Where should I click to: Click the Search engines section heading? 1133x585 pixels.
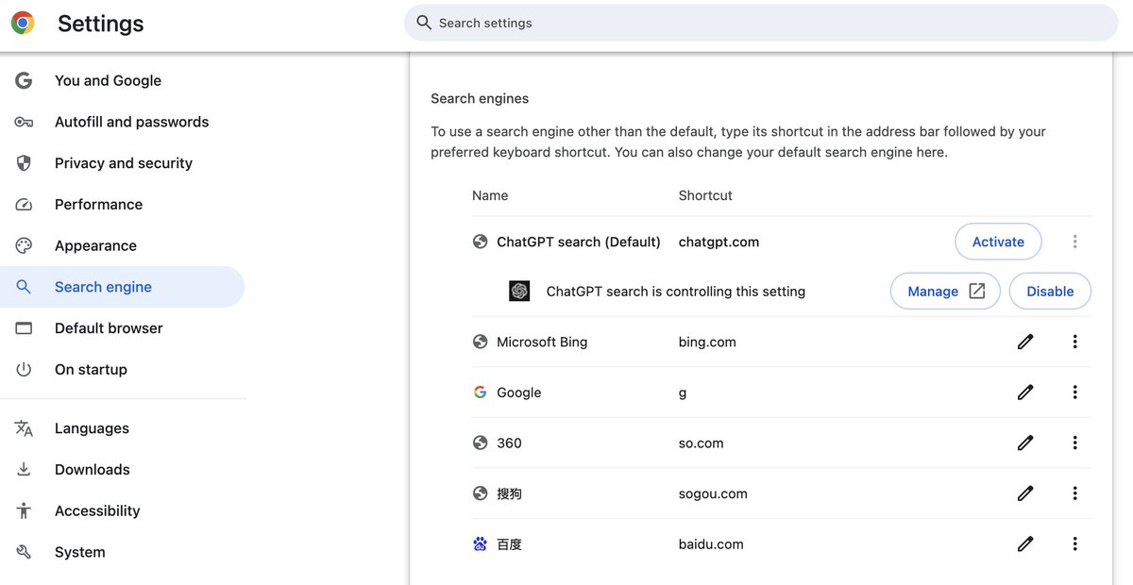point(480,98)
